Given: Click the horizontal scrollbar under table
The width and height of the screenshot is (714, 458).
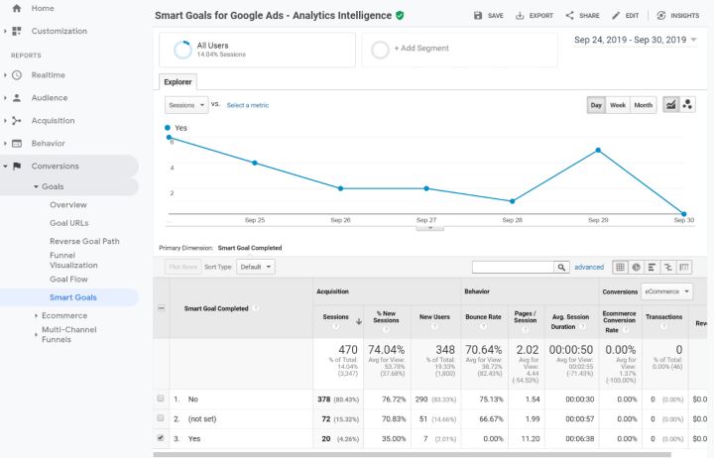Looking at the screenshot, I should (413, 454).
